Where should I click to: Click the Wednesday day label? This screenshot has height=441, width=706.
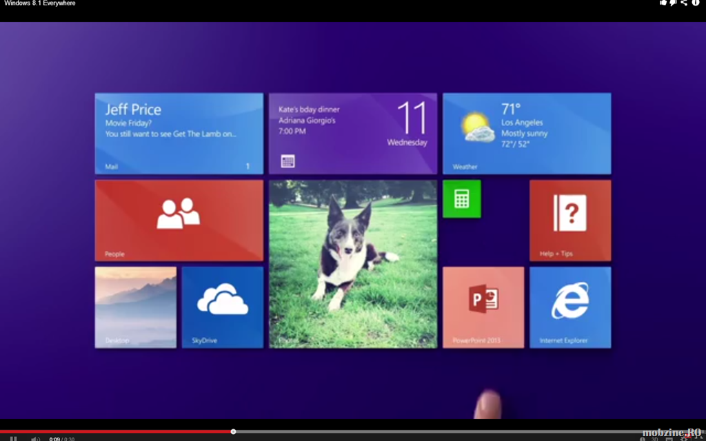pos(407,143)
